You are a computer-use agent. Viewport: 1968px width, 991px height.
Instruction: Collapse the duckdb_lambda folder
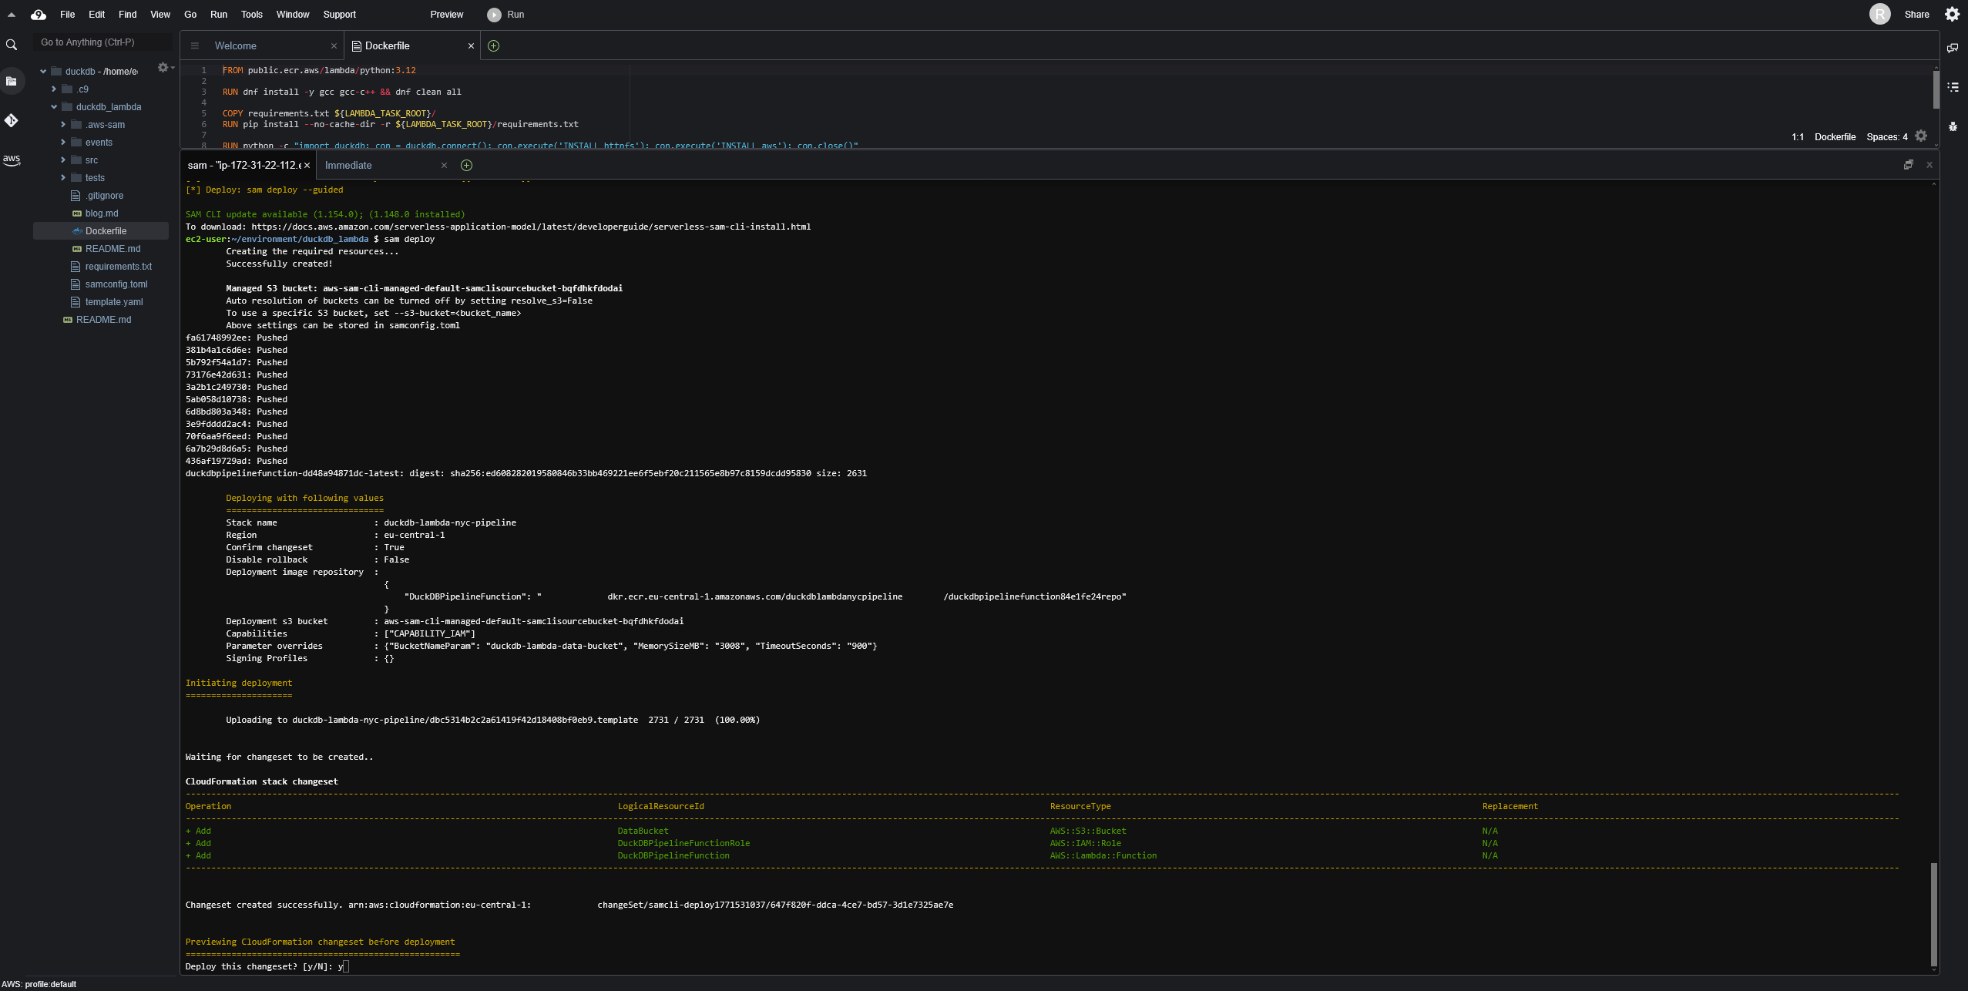[x=54, y=107]
